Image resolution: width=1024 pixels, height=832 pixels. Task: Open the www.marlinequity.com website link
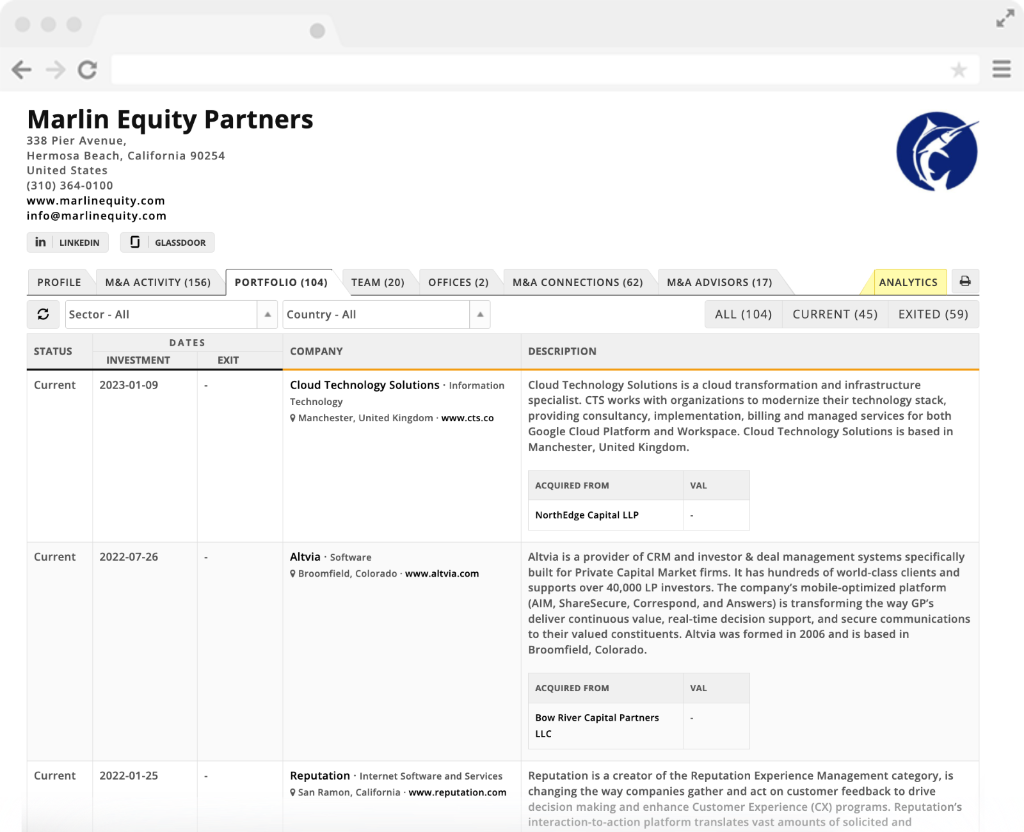click(x=95, y=200)
